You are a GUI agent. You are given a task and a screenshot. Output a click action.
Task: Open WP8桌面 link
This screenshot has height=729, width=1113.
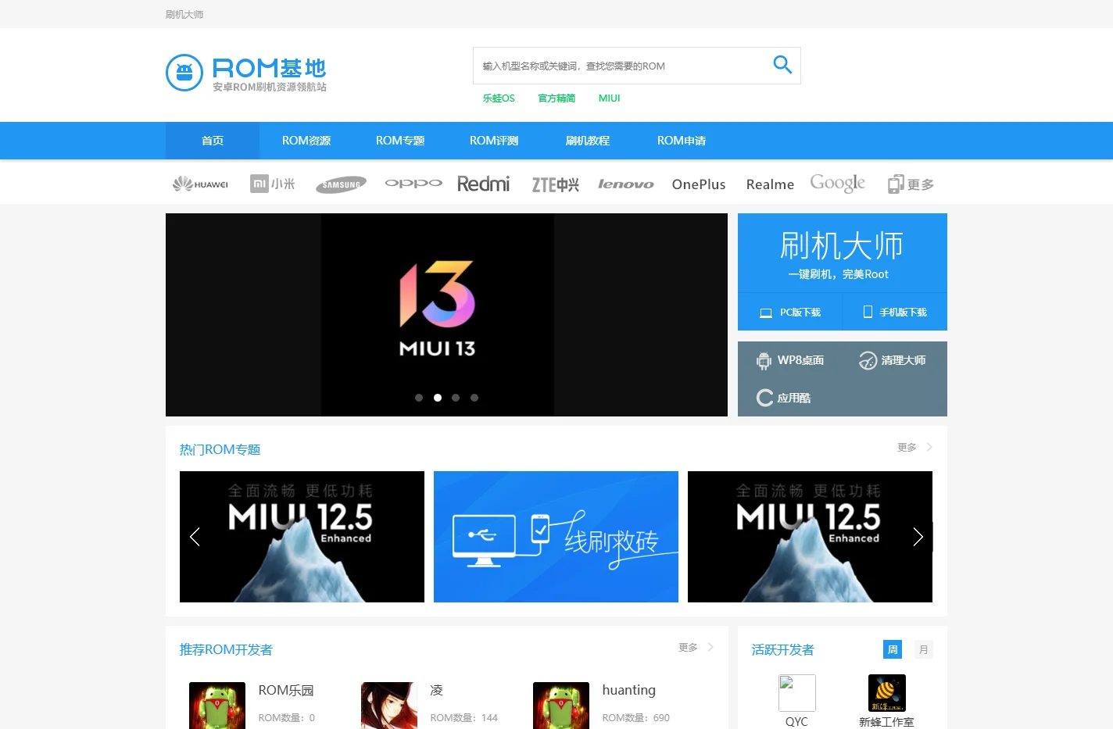click(x=790, y=360)
